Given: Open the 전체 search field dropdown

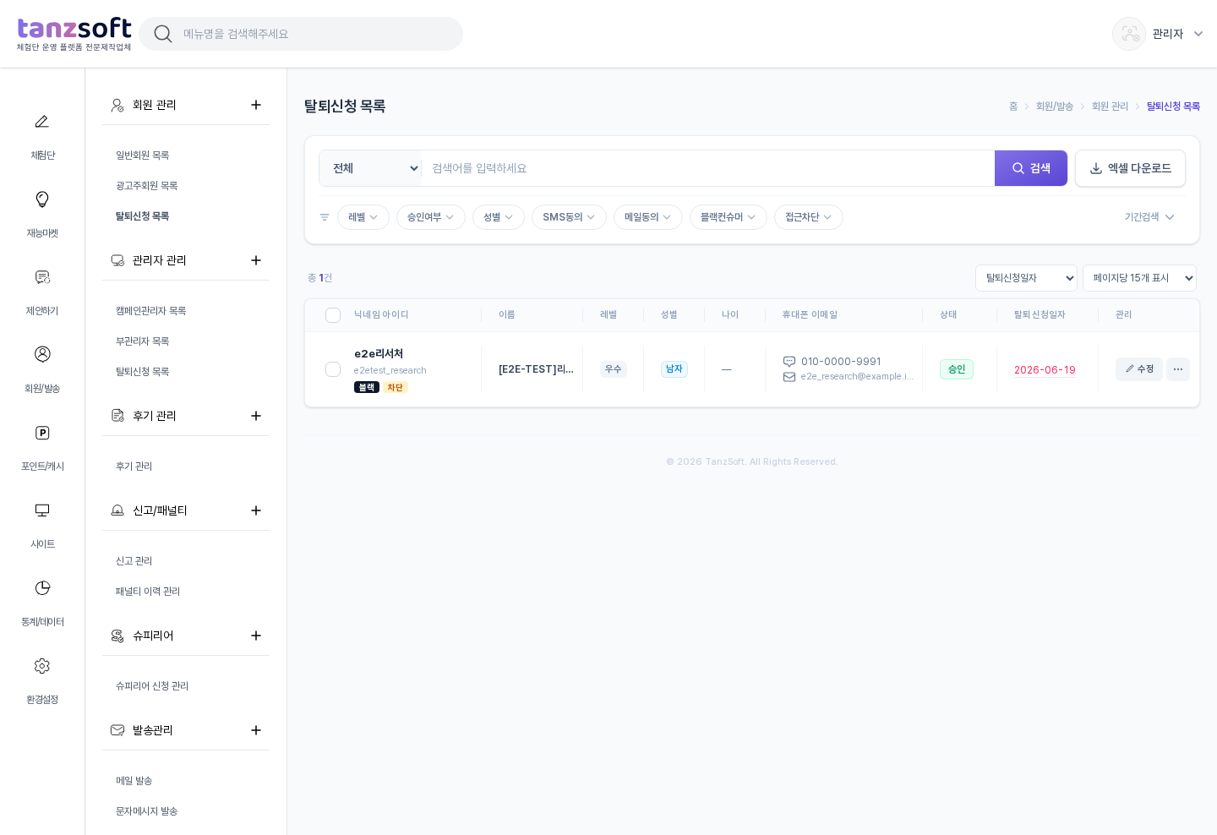Looking at the screenshot, I should click(x=370, y=168).
